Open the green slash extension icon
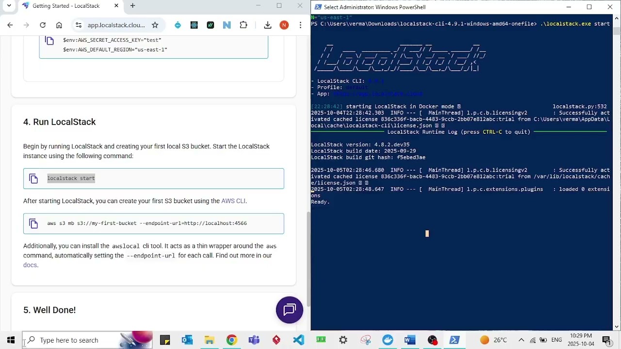The width and height of the screenshot is (621, 349). pyautogui.click(x=210, y=25)
